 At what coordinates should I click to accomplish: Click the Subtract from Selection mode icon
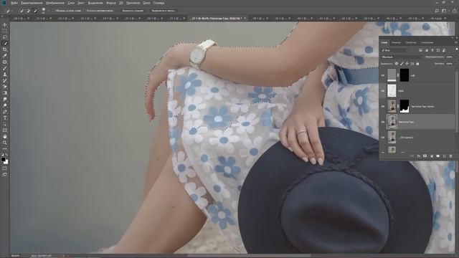[x=35, y=11]
